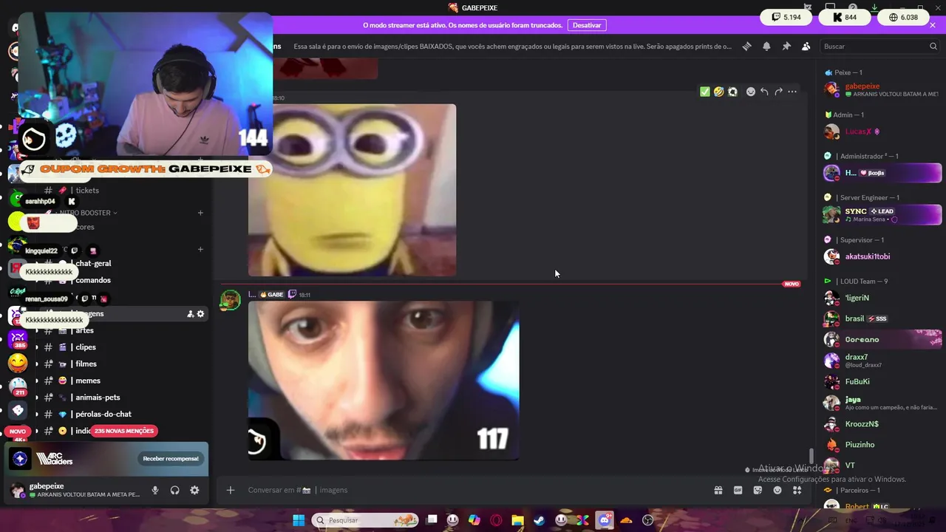Open the minion image attachment
Screen dimensions: 946x532
tap(352, 190)
